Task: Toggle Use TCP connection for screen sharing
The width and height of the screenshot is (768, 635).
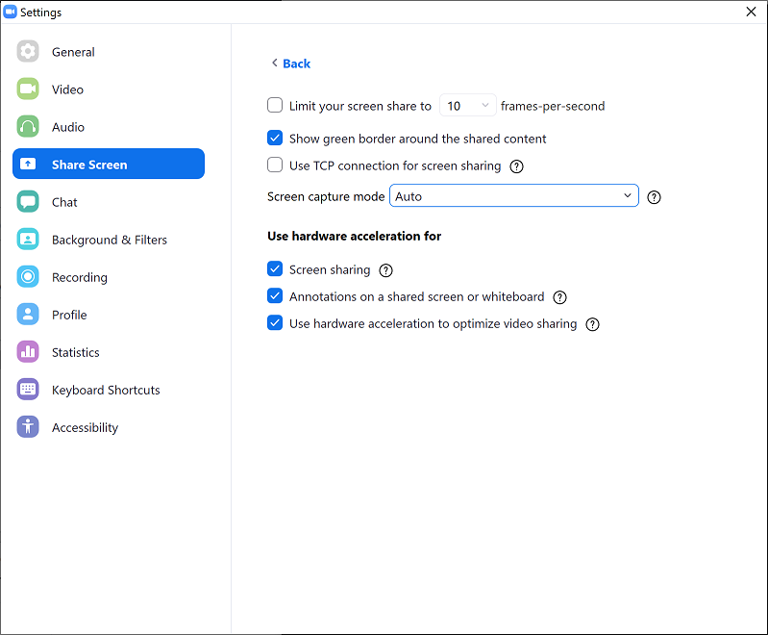Action: (275, 165)
